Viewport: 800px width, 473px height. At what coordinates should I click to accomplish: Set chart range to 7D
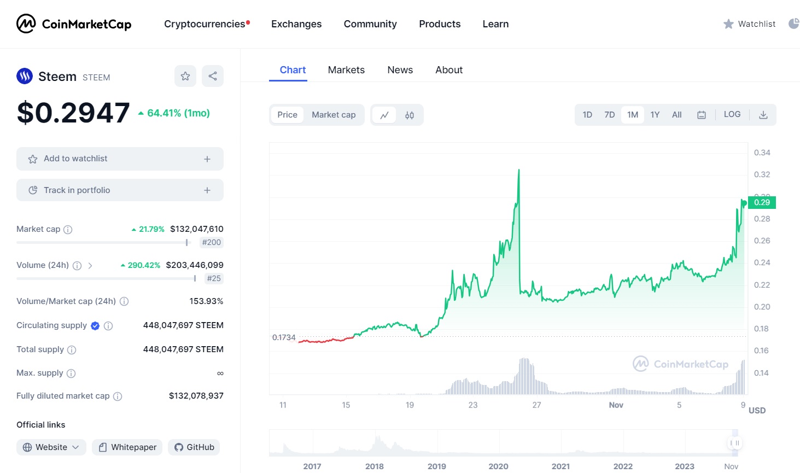(x=610, y=115)
